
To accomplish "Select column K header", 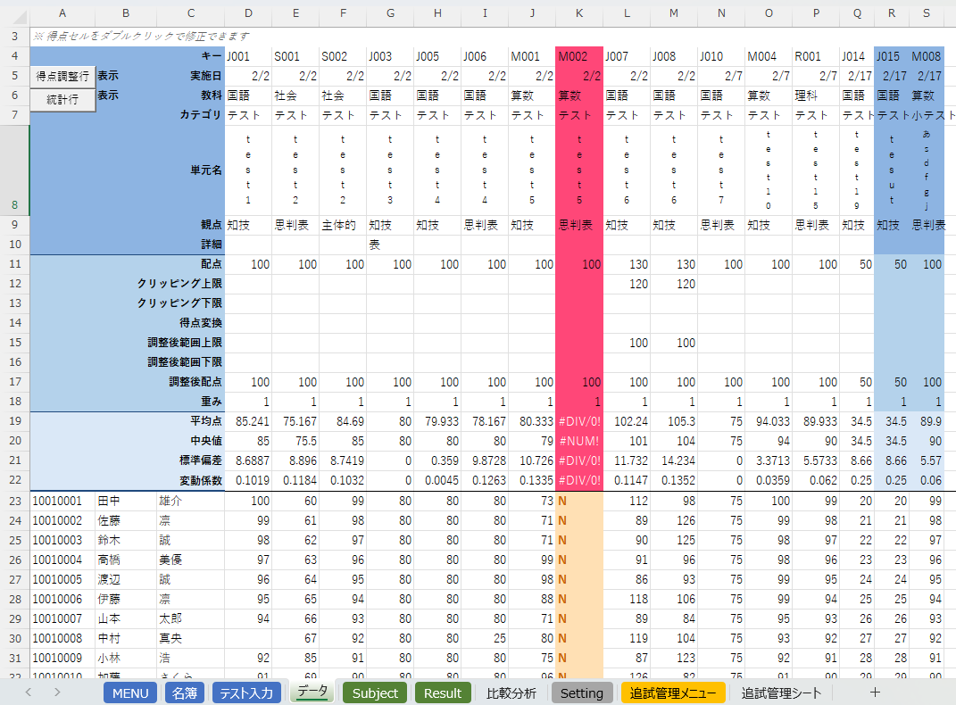I will coord(578,12).
